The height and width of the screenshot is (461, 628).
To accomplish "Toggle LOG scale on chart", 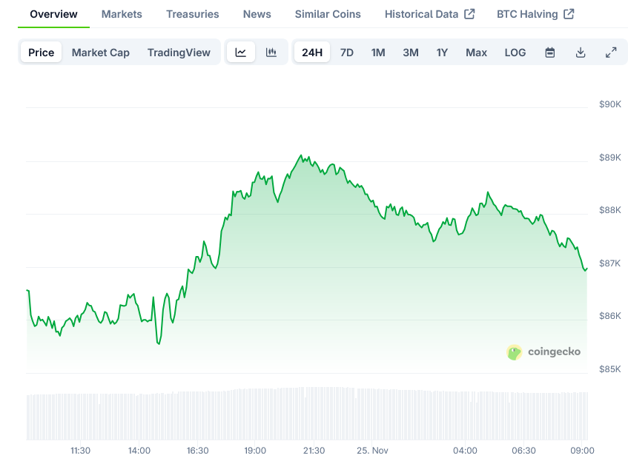I will [x=515, y=53].
